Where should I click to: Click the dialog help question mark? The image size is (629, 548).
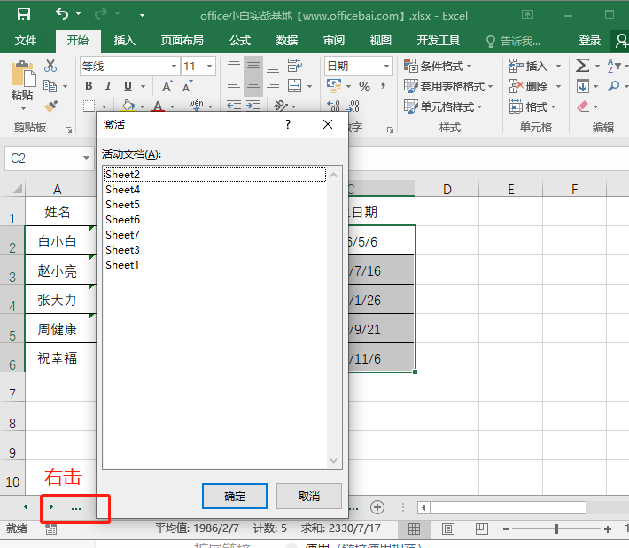288,124
